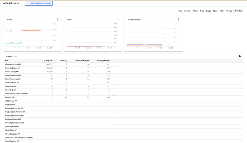This screenshot has height=143, width=247.
Task: Click the APIs & Services page heading
Action: point(11,3)
